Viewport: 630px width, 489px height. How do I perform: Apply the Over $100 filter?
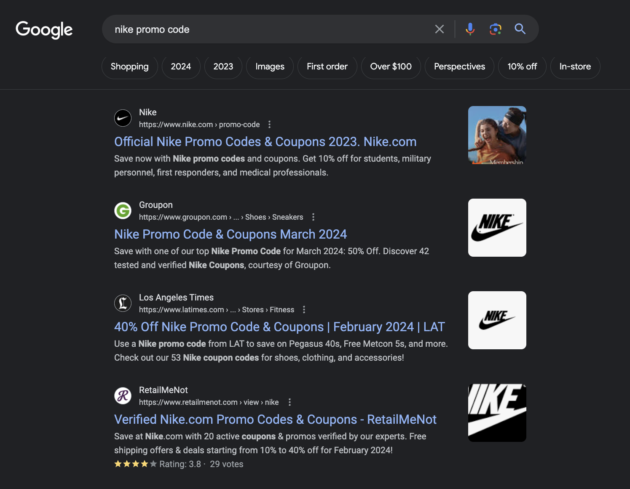point(391,66)
